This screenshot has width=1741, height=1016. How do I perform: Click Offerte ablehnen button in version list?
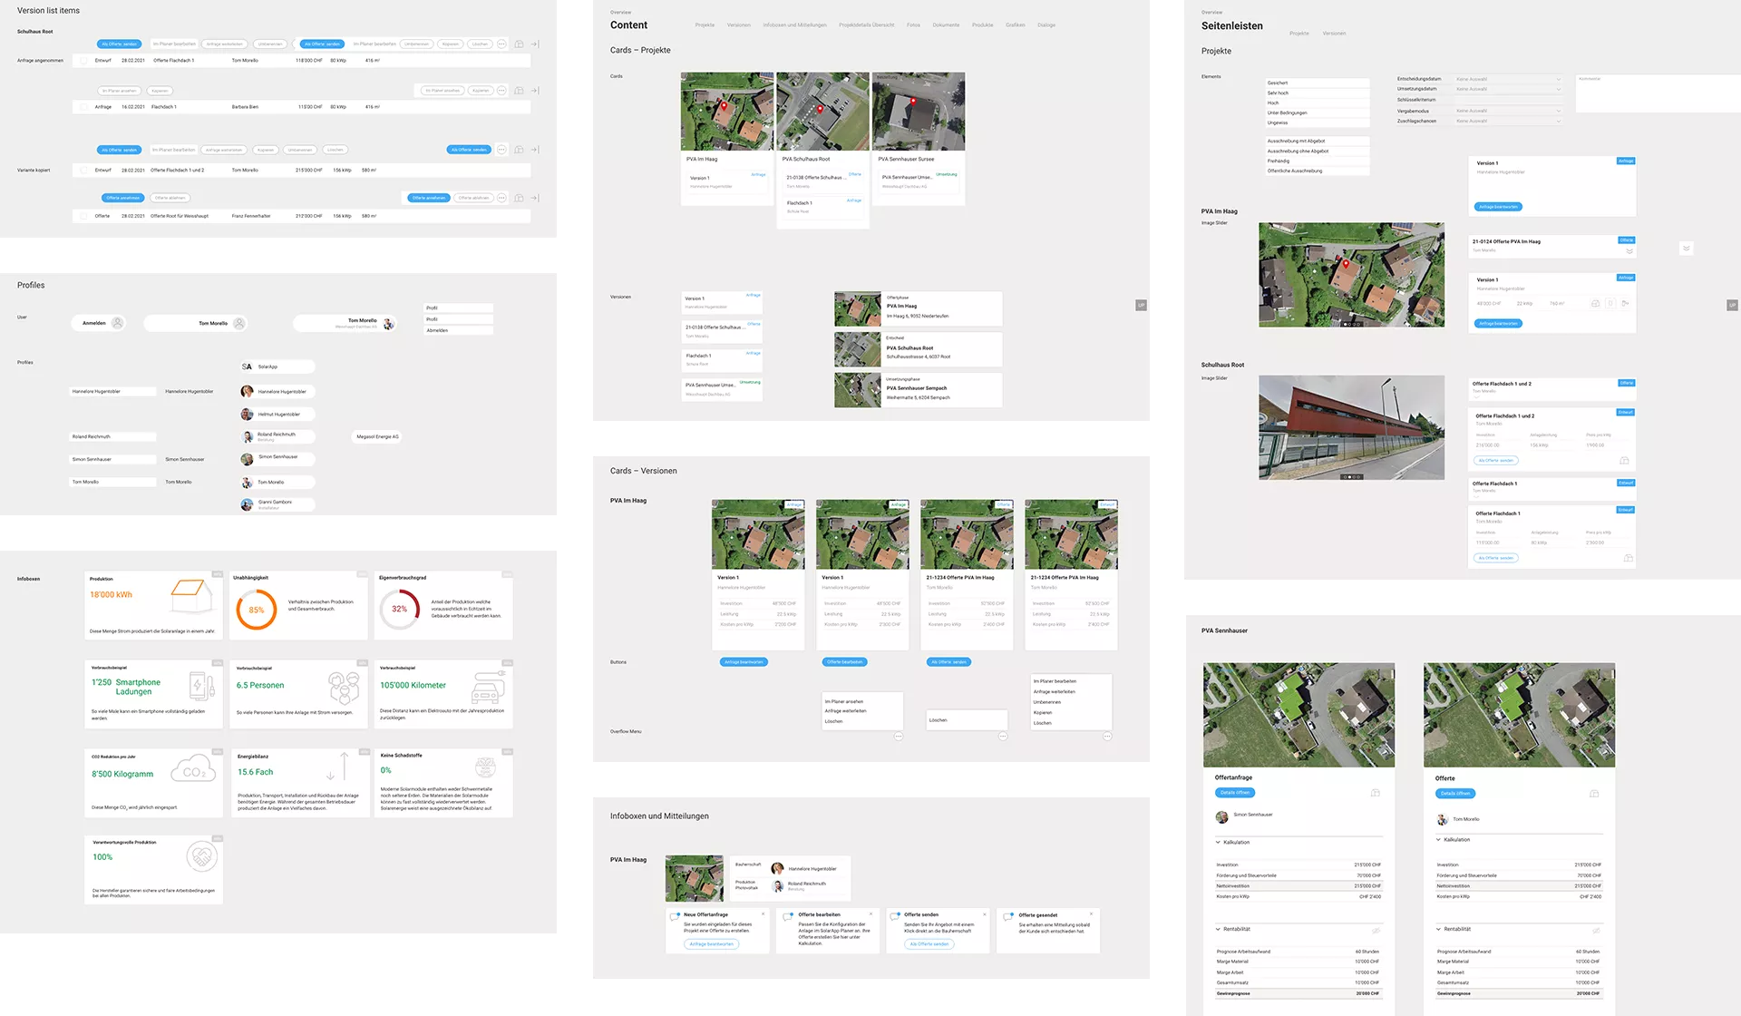[x=170, y=198]
